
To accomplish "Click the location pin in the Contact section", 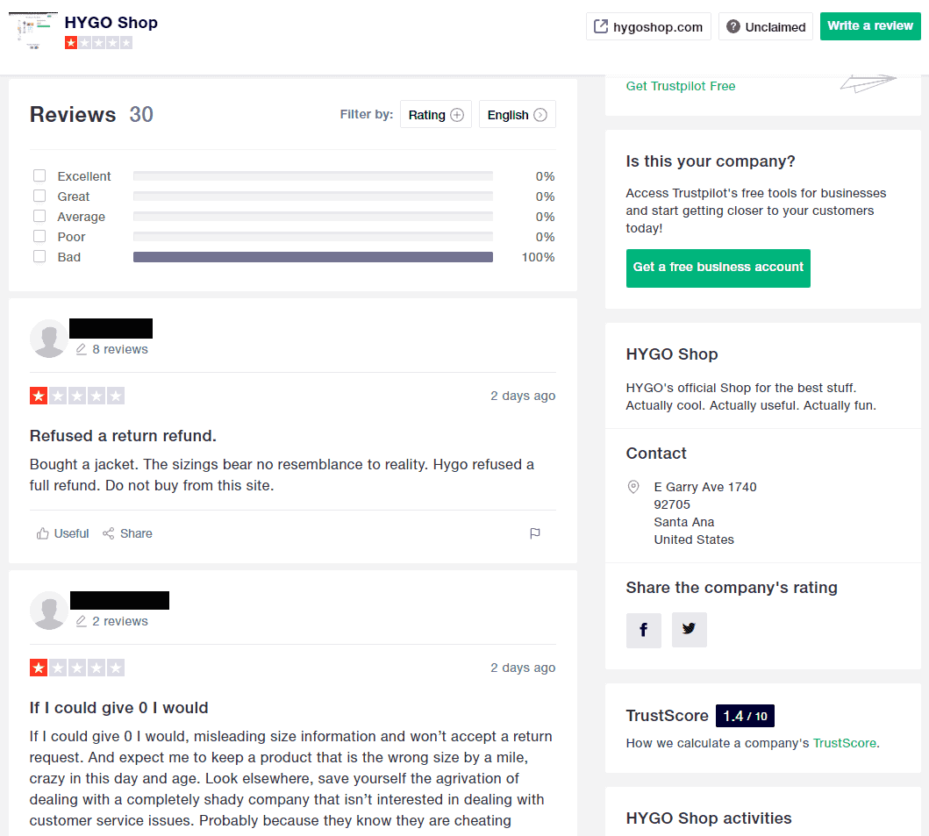I will point(633,487).
